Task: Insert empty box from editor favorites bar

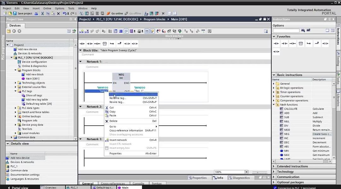Action: [105, 44]
